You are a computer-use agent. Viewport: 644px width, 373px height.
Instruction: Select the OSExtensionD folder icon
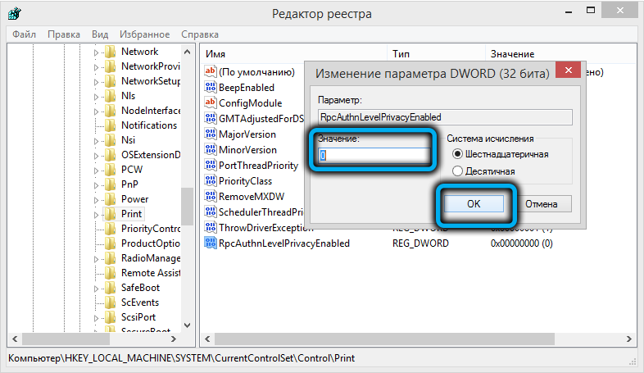tap(110, 155)
